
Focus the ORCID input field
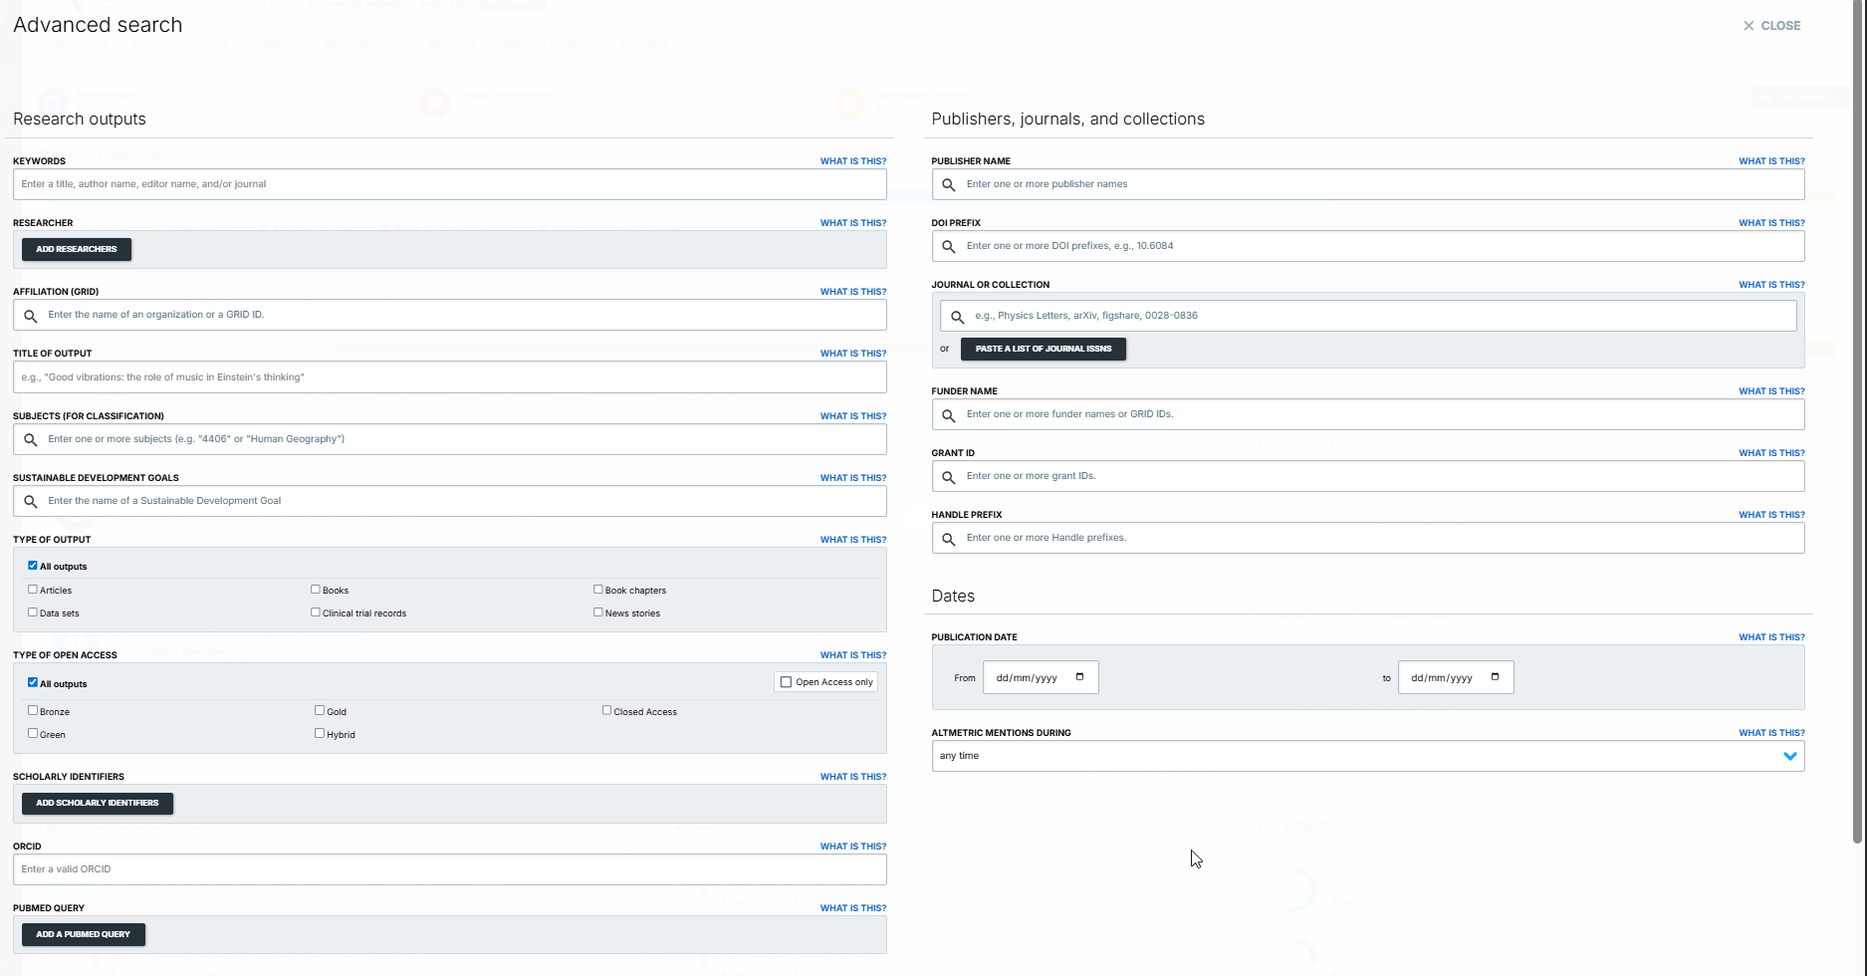click(450, 869)
